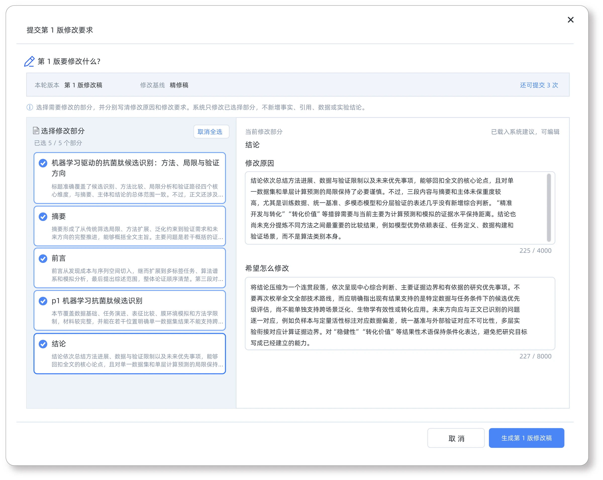Click the 227 / 8000 character counter
Screen dimensions: 603x480
click(535, 356)
